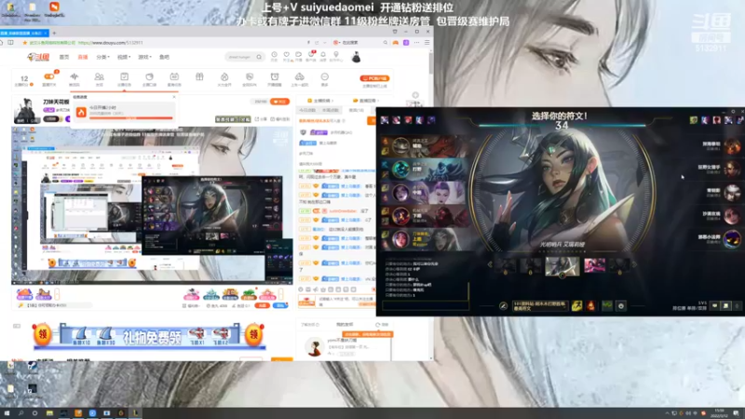The width and height of the screenshot is (745, 419).
Task: Open File Explorer from the taskbar
Action: pyautogui.click(x=49, y=413)
